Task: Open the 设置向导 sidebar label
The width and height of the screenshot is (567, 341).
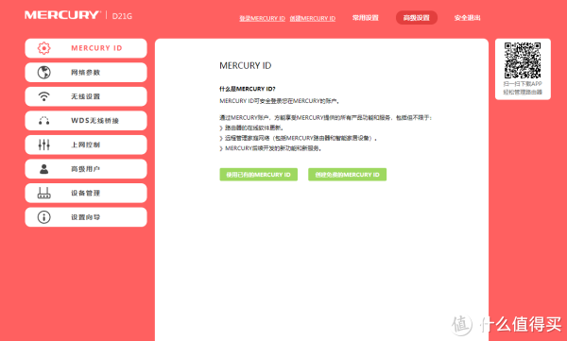Action: [85, 217]
